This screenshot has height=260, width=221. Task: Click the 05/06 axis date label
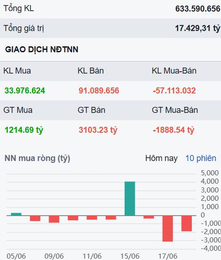(x=16, y=256)
